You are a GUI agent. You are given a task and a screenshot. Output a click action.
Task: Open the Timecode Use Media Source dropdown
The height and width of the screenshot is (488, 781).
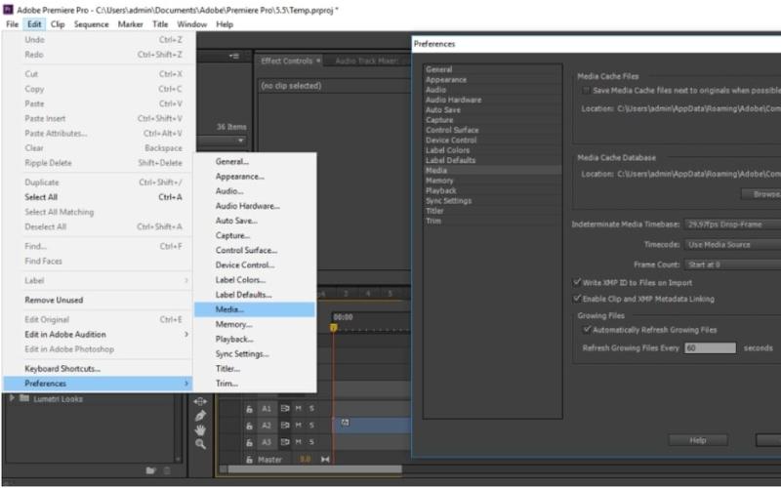733,245
